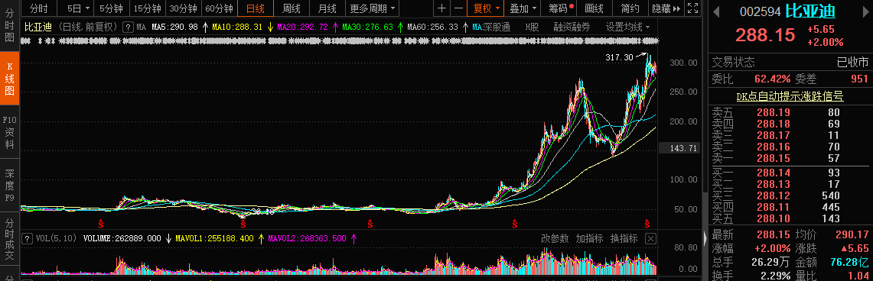
Task: Click the 委比 62.42% value
Action: coord(773,79)
